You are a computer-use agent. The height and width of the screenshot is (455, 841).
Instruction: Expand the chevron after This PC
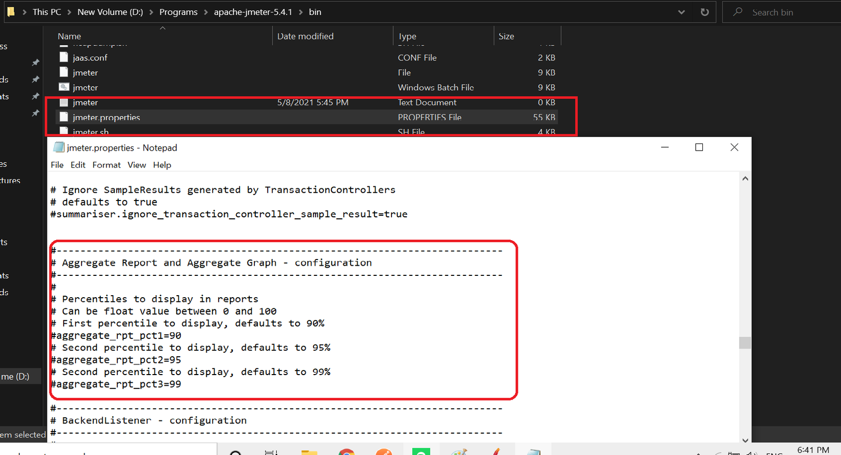click(x=69, y=12)
